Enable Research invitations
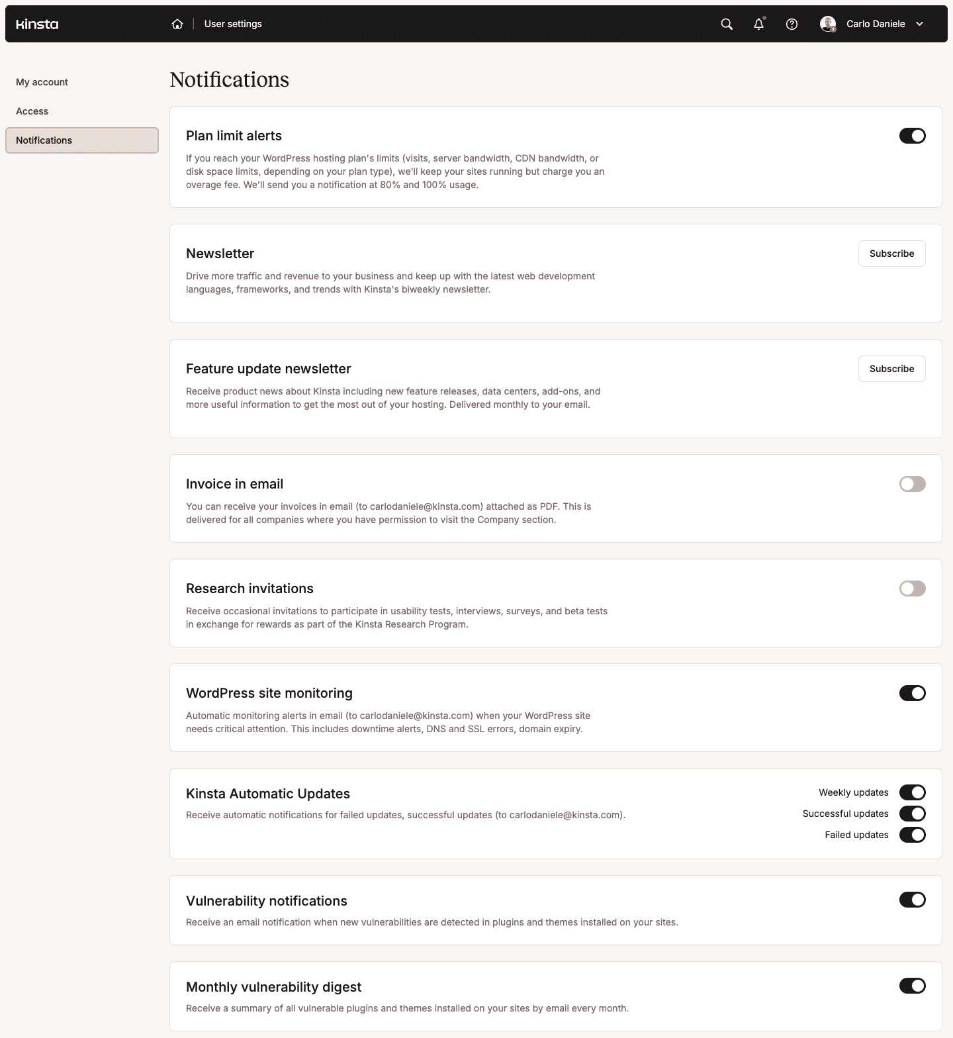 click(x=912, y=588)
